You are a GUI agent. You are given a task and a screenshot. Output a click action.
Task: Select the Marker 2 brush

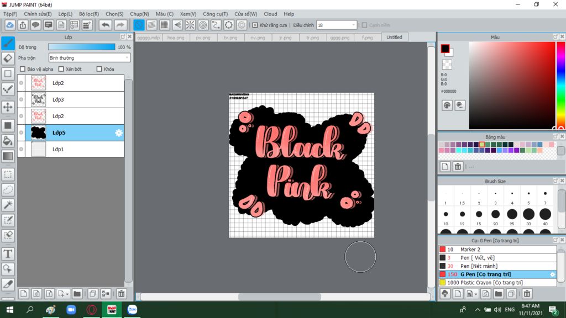coord(497,250)
